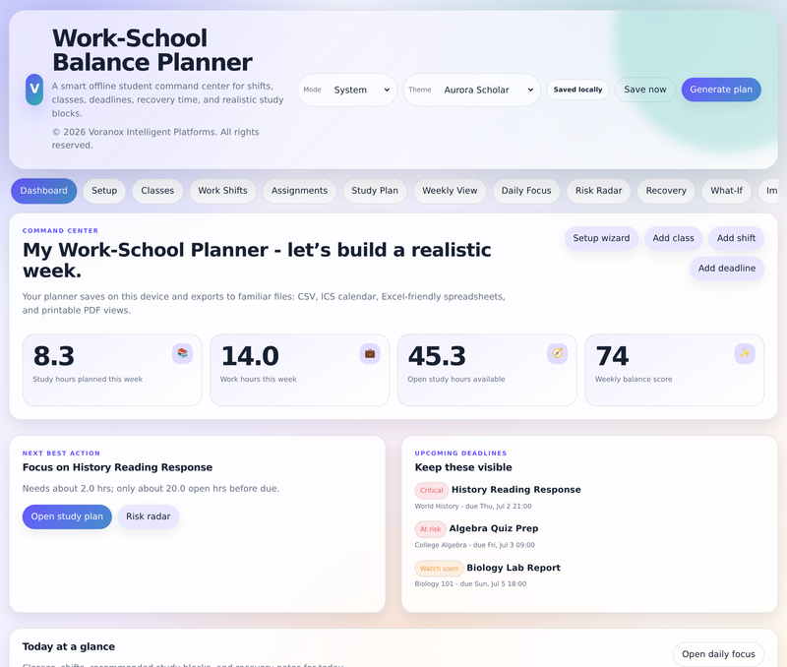Click the Watch soon badge on Biology Lab Report
This screenshot has height=667, width=787.
[439, 569]
